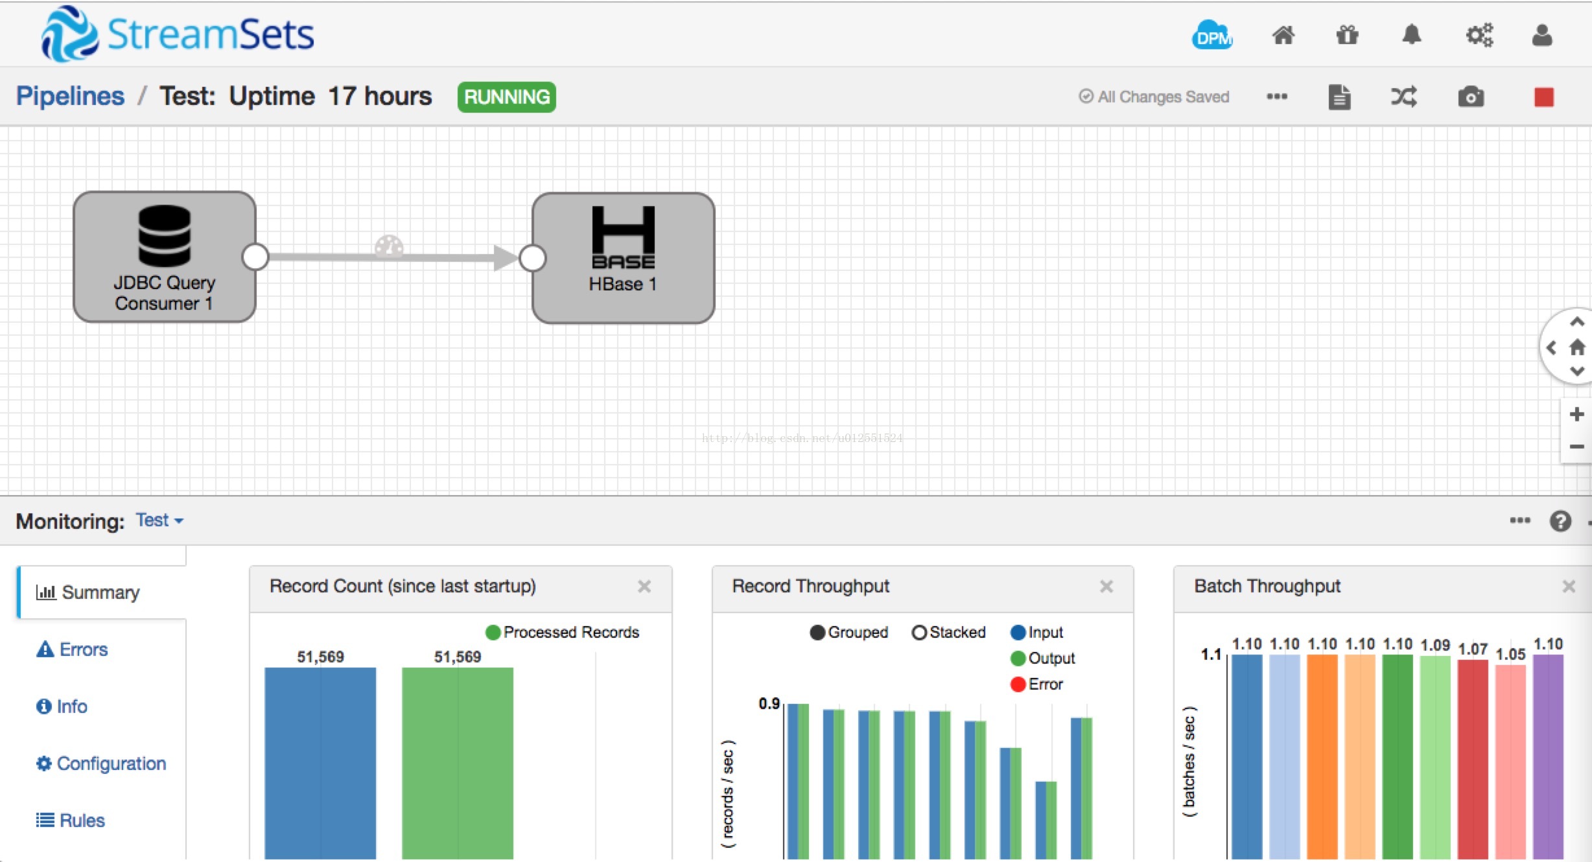This screenshot has width=1592, height=862.
Task: Pan canvas up with arrow
Action: pos(1576,321)
